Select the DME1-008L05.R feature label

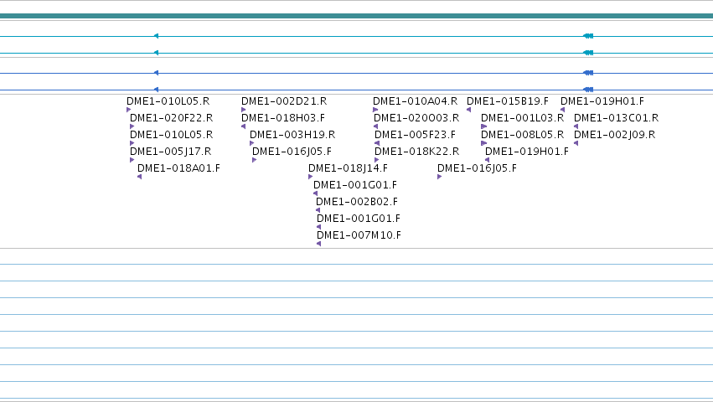tap(522, 135)
